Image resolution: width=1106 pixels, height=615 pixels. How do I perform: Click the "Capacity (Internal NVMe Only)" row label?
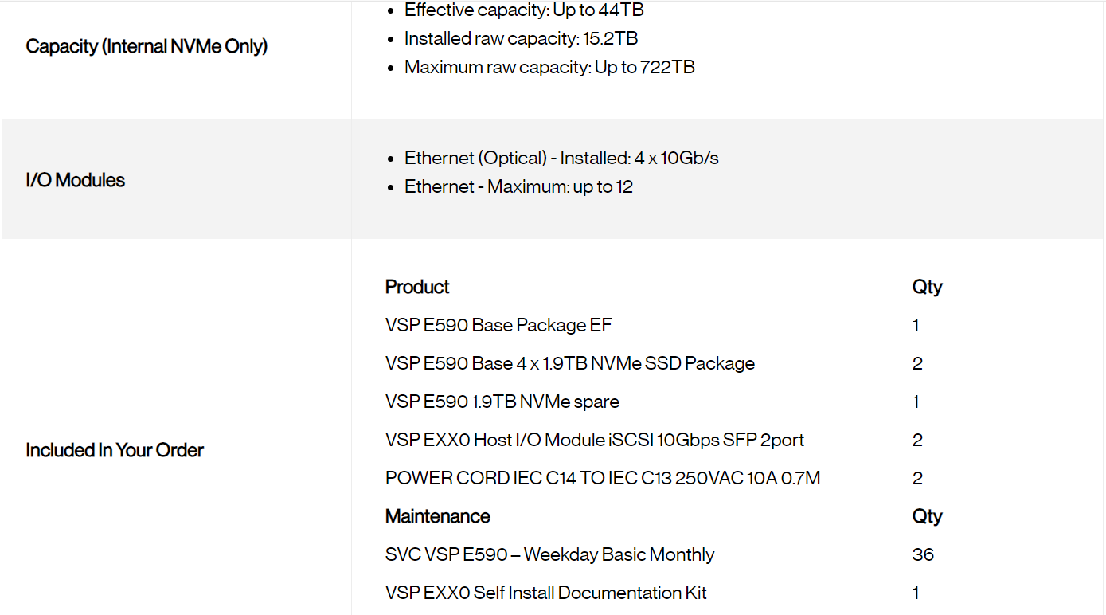tap(147, 46)
